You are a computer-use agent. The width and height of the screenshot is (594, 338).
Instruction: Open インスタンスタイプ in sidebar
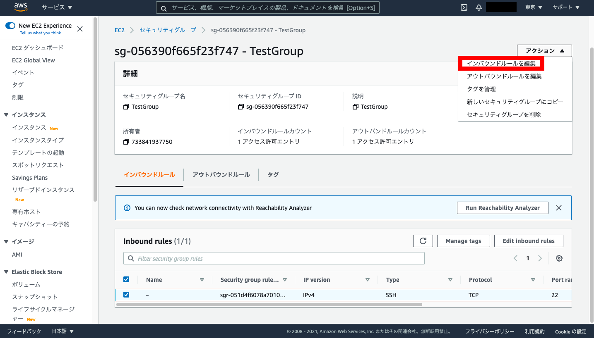coord(38,140)
